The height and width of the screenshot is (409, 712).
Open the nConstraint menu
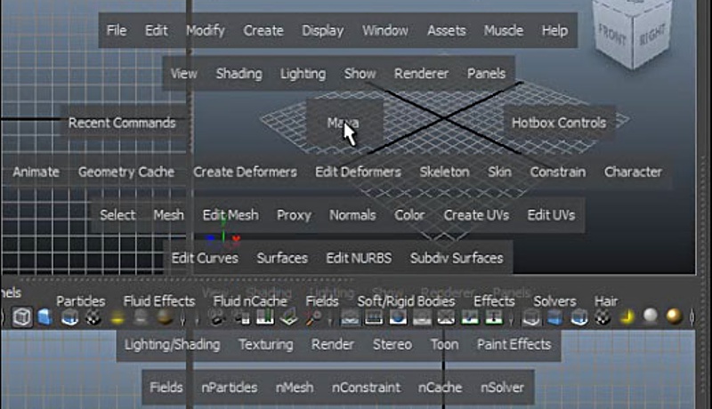point(367,388)
